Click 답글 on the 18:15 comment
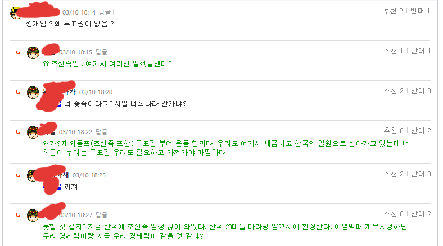Image resolution: width=443 pixels, height=246 pixels. (x=101, y=52)
